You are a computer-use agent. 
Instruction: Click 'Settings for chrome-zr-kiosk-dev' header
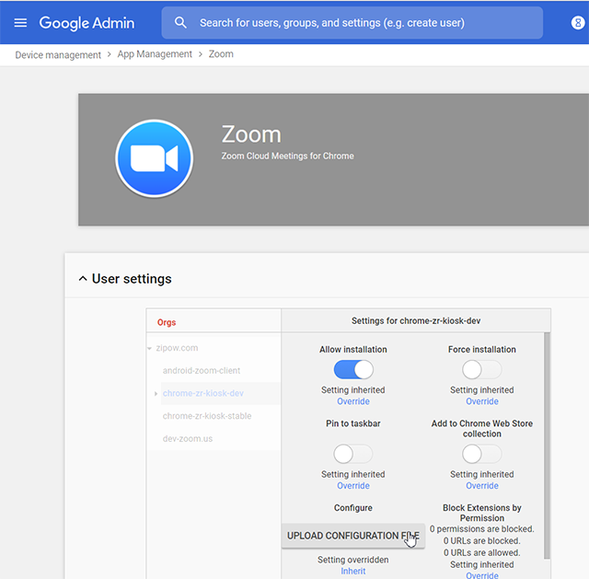[416, 321]
